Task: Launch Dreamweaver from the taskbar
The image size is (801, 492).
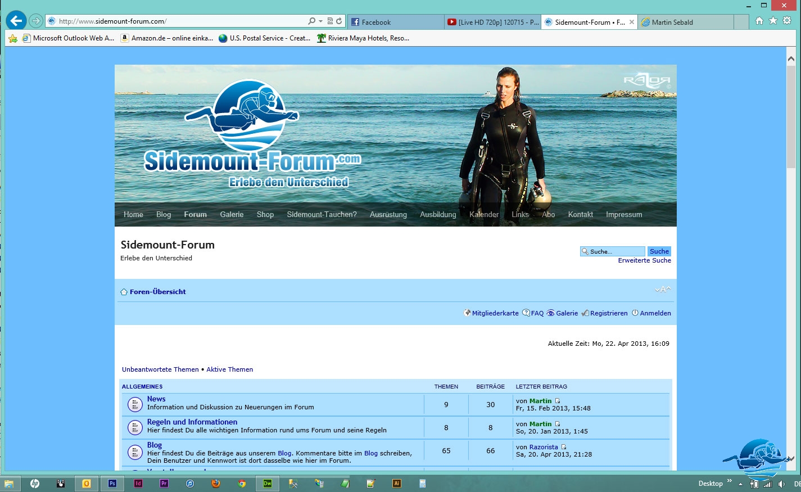Action: [x=268, y=484]
